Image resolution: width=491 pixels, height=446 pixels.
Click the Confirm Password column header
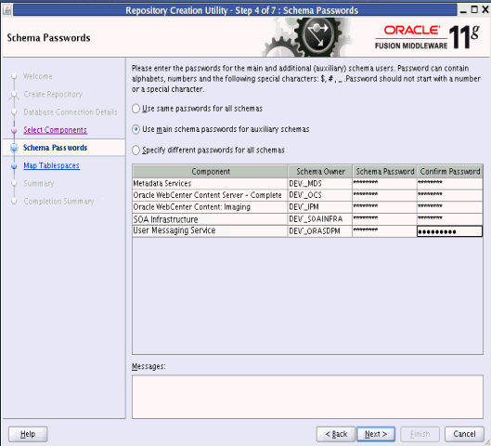[450, 172]
